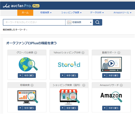Click 今すぐ使う under 相場検索 card

[27, 108]
